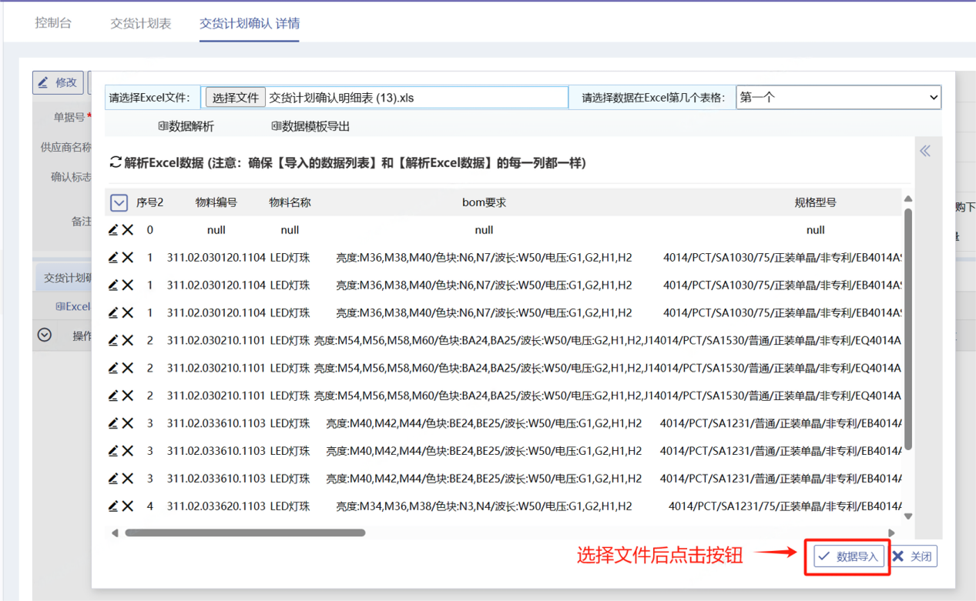This screenshot has height=601, width=976.
Task: Click the 关闭 button
Action: [914, 556]
